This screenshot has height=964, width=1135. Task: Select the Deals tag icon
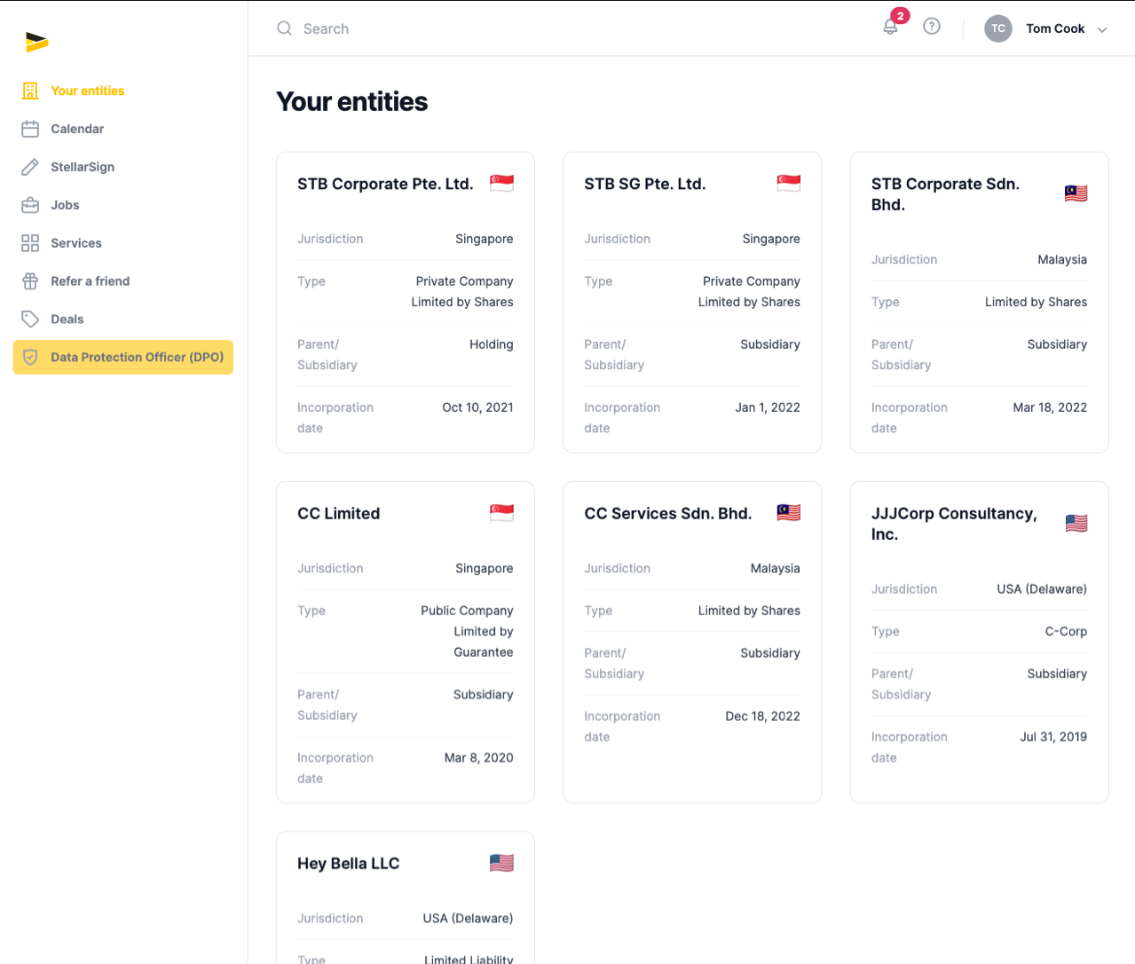pyautogui.click(x=30, y=320)
